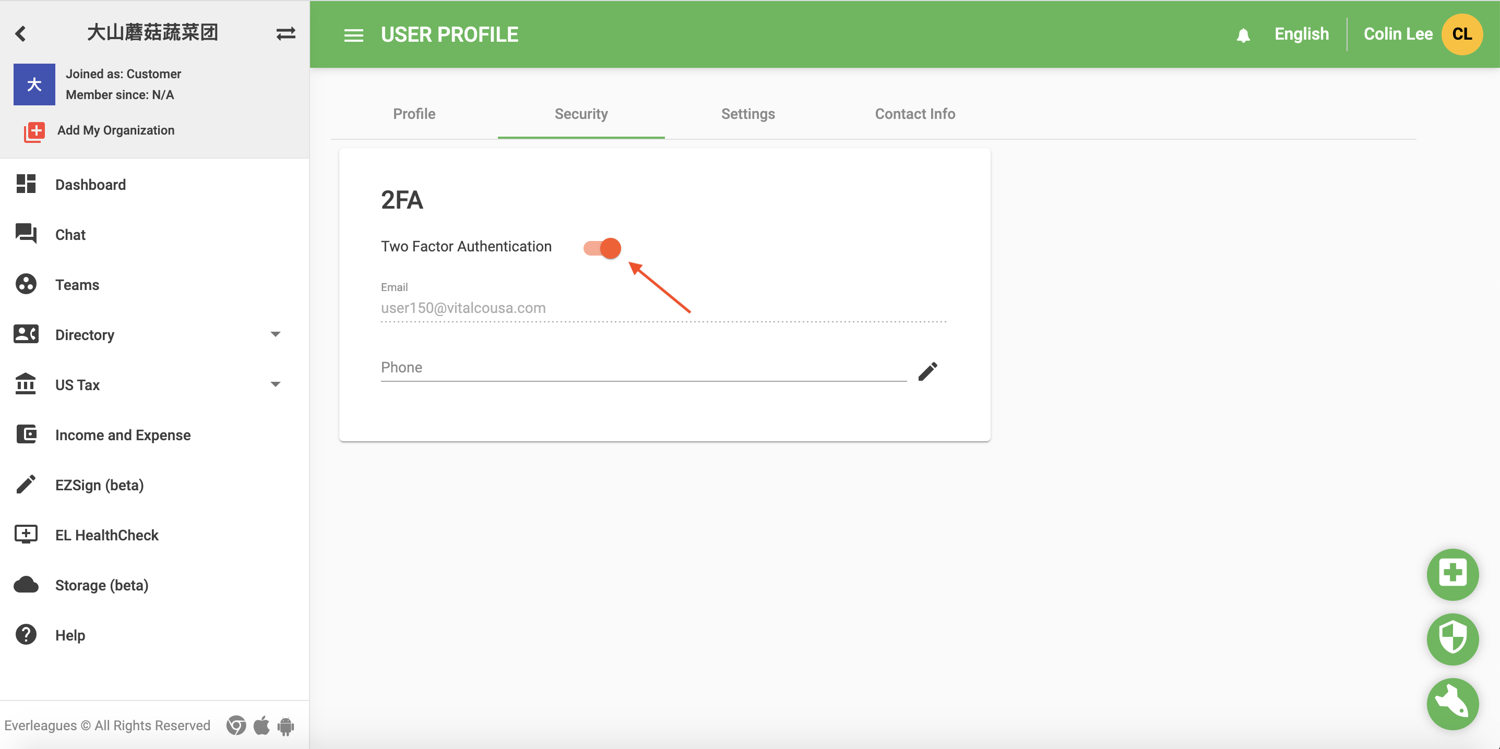Image resolution: width=1500 pixels, height=749 pixels.
Task: Expand the US Tax menu arrow
Action: (276, 384)
